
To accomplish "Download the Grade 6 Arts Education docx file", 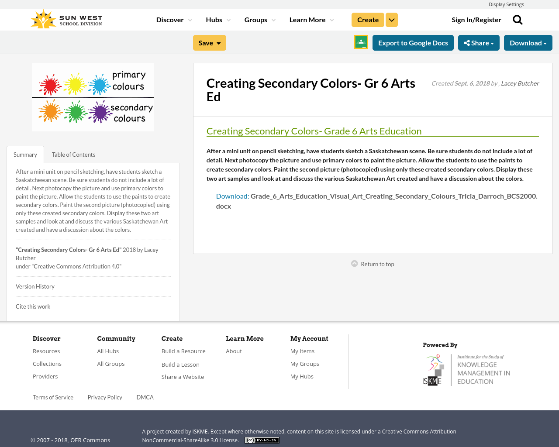I will 232,195.
